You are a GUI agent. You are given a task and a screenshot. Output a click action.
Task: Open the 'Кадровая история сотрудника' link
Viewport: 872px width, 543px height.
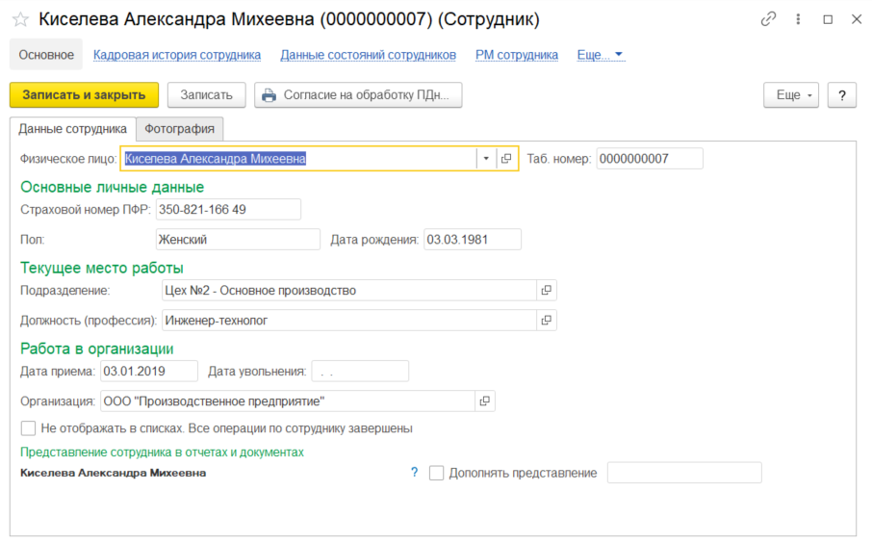pyautogui.click(x=177, y=55)
